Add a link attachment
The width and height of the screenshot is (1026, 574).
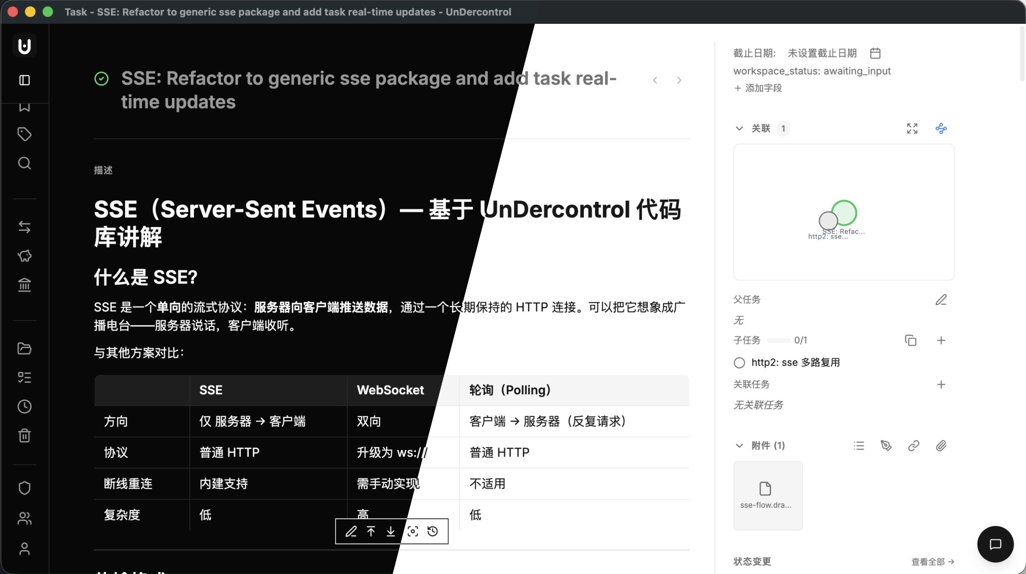(914, 446)
